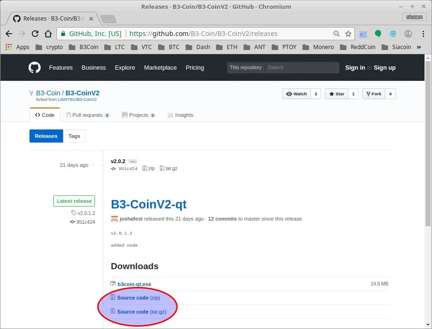This screenshot has height=329, width=432.
Task: Download the v2.0.2 tar.gz archive
Action: pyautogui.click(x=168, y=168)
